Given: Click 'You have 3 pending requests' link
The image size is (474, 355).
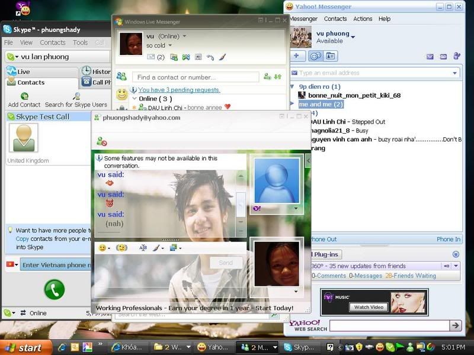Looking at the screenshot, I should tap(179, 90).
